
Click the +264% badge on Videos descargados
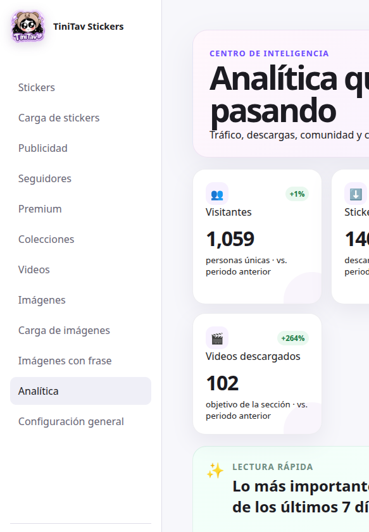click(293, 338)
